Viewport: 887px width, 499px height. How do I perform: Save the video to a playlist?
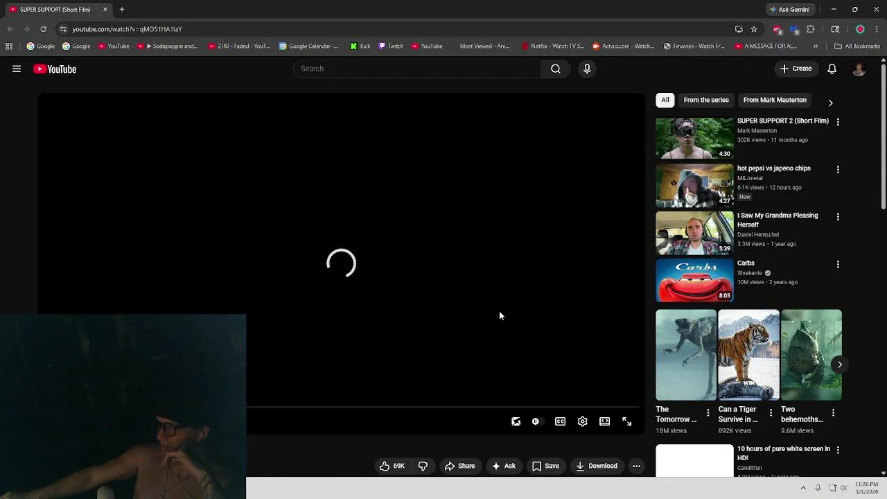click(x=545, y=466)
